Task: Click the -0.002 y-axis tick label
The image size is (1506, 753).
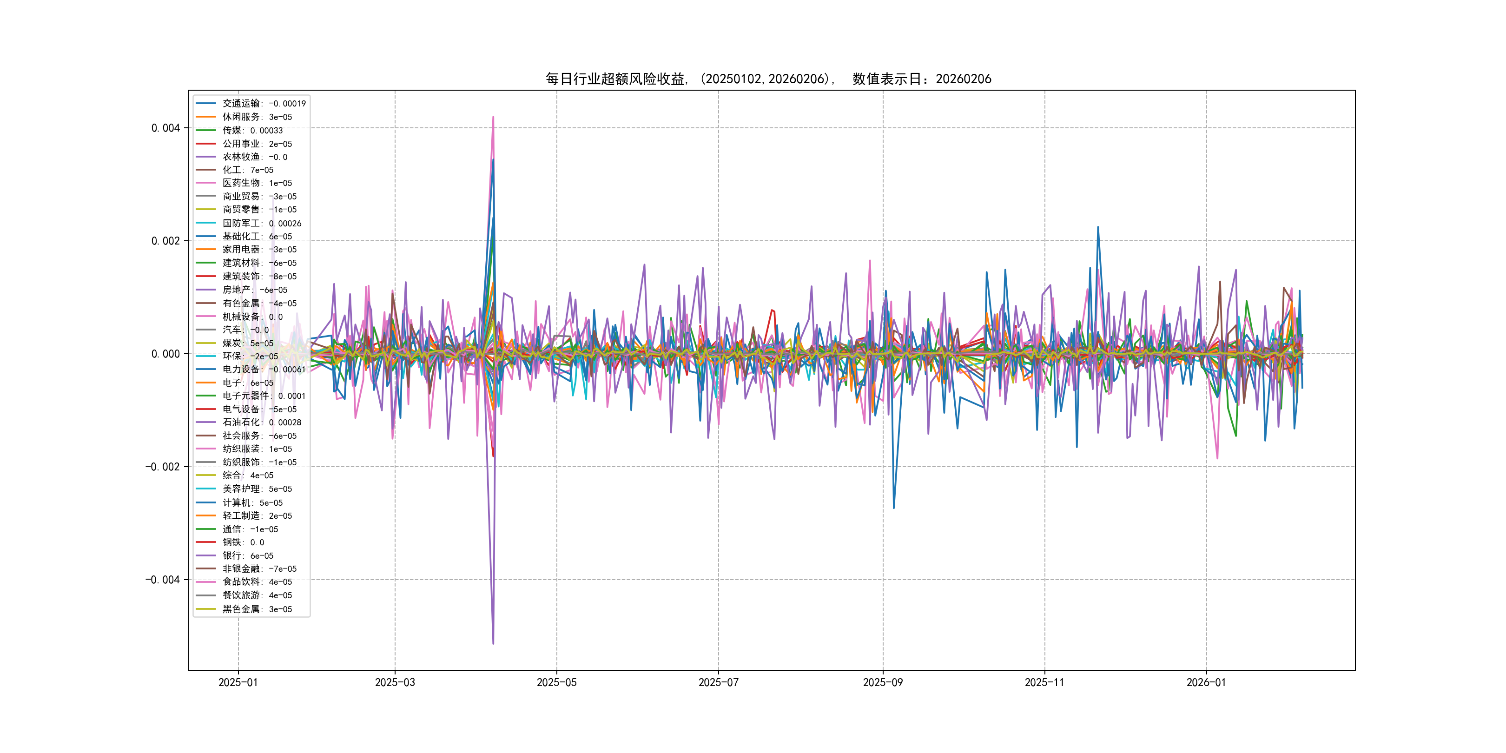Action: (162, 467)
